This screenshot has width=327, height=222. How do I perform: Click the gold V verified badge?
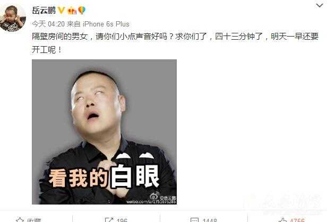pos(61,10)
